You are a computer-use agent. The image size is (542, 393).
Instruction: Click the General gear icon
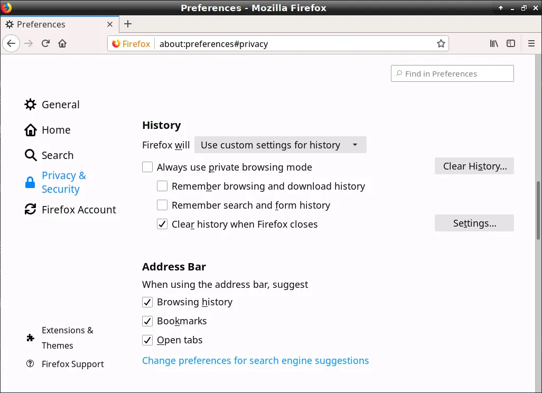coord(31,105)
